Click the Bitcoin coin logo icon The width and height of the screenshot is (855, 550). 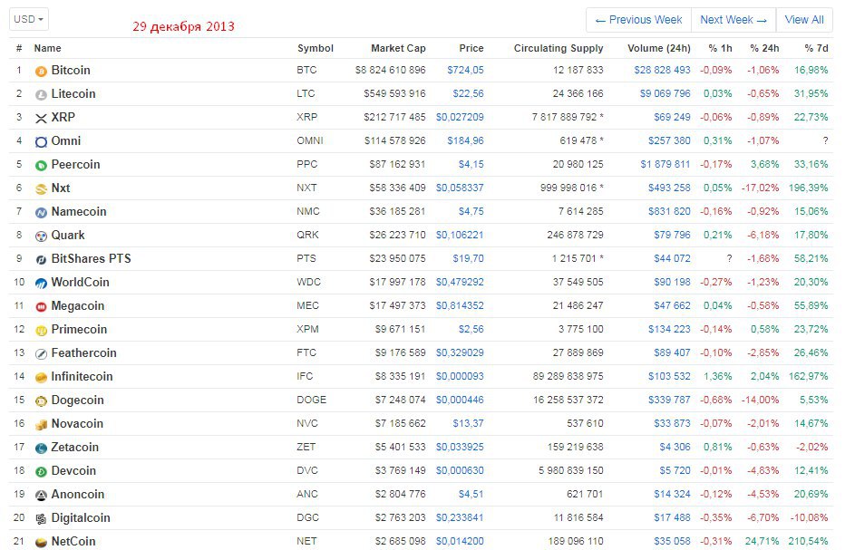tap(41, 71)
